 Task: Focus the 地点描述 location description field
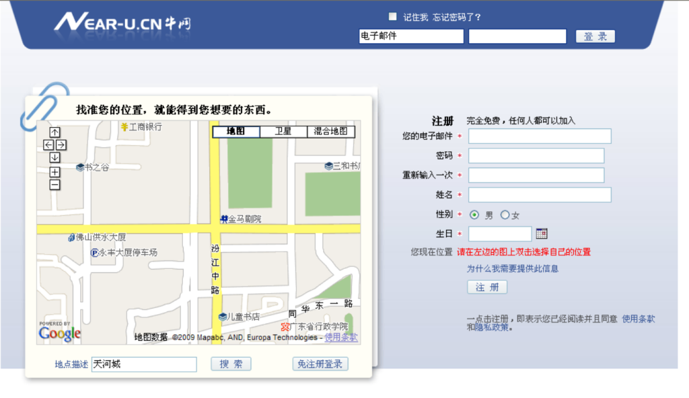144,364
